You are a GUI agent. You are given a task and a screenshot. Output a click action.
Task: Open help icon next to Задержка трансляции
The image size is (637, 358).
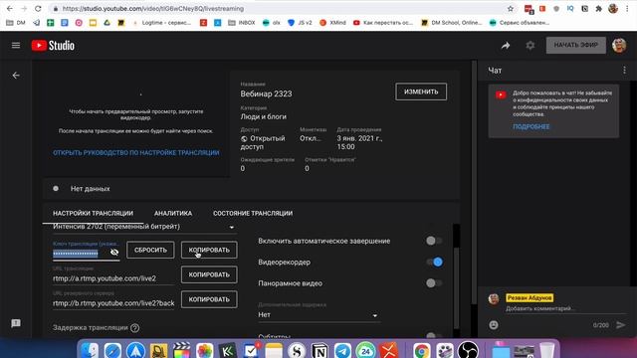[x=135, y=328]
